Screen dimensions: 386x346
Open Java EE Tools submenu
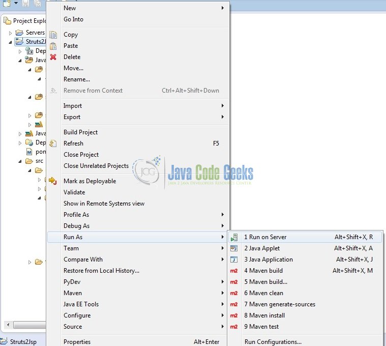tap(137, 304)
